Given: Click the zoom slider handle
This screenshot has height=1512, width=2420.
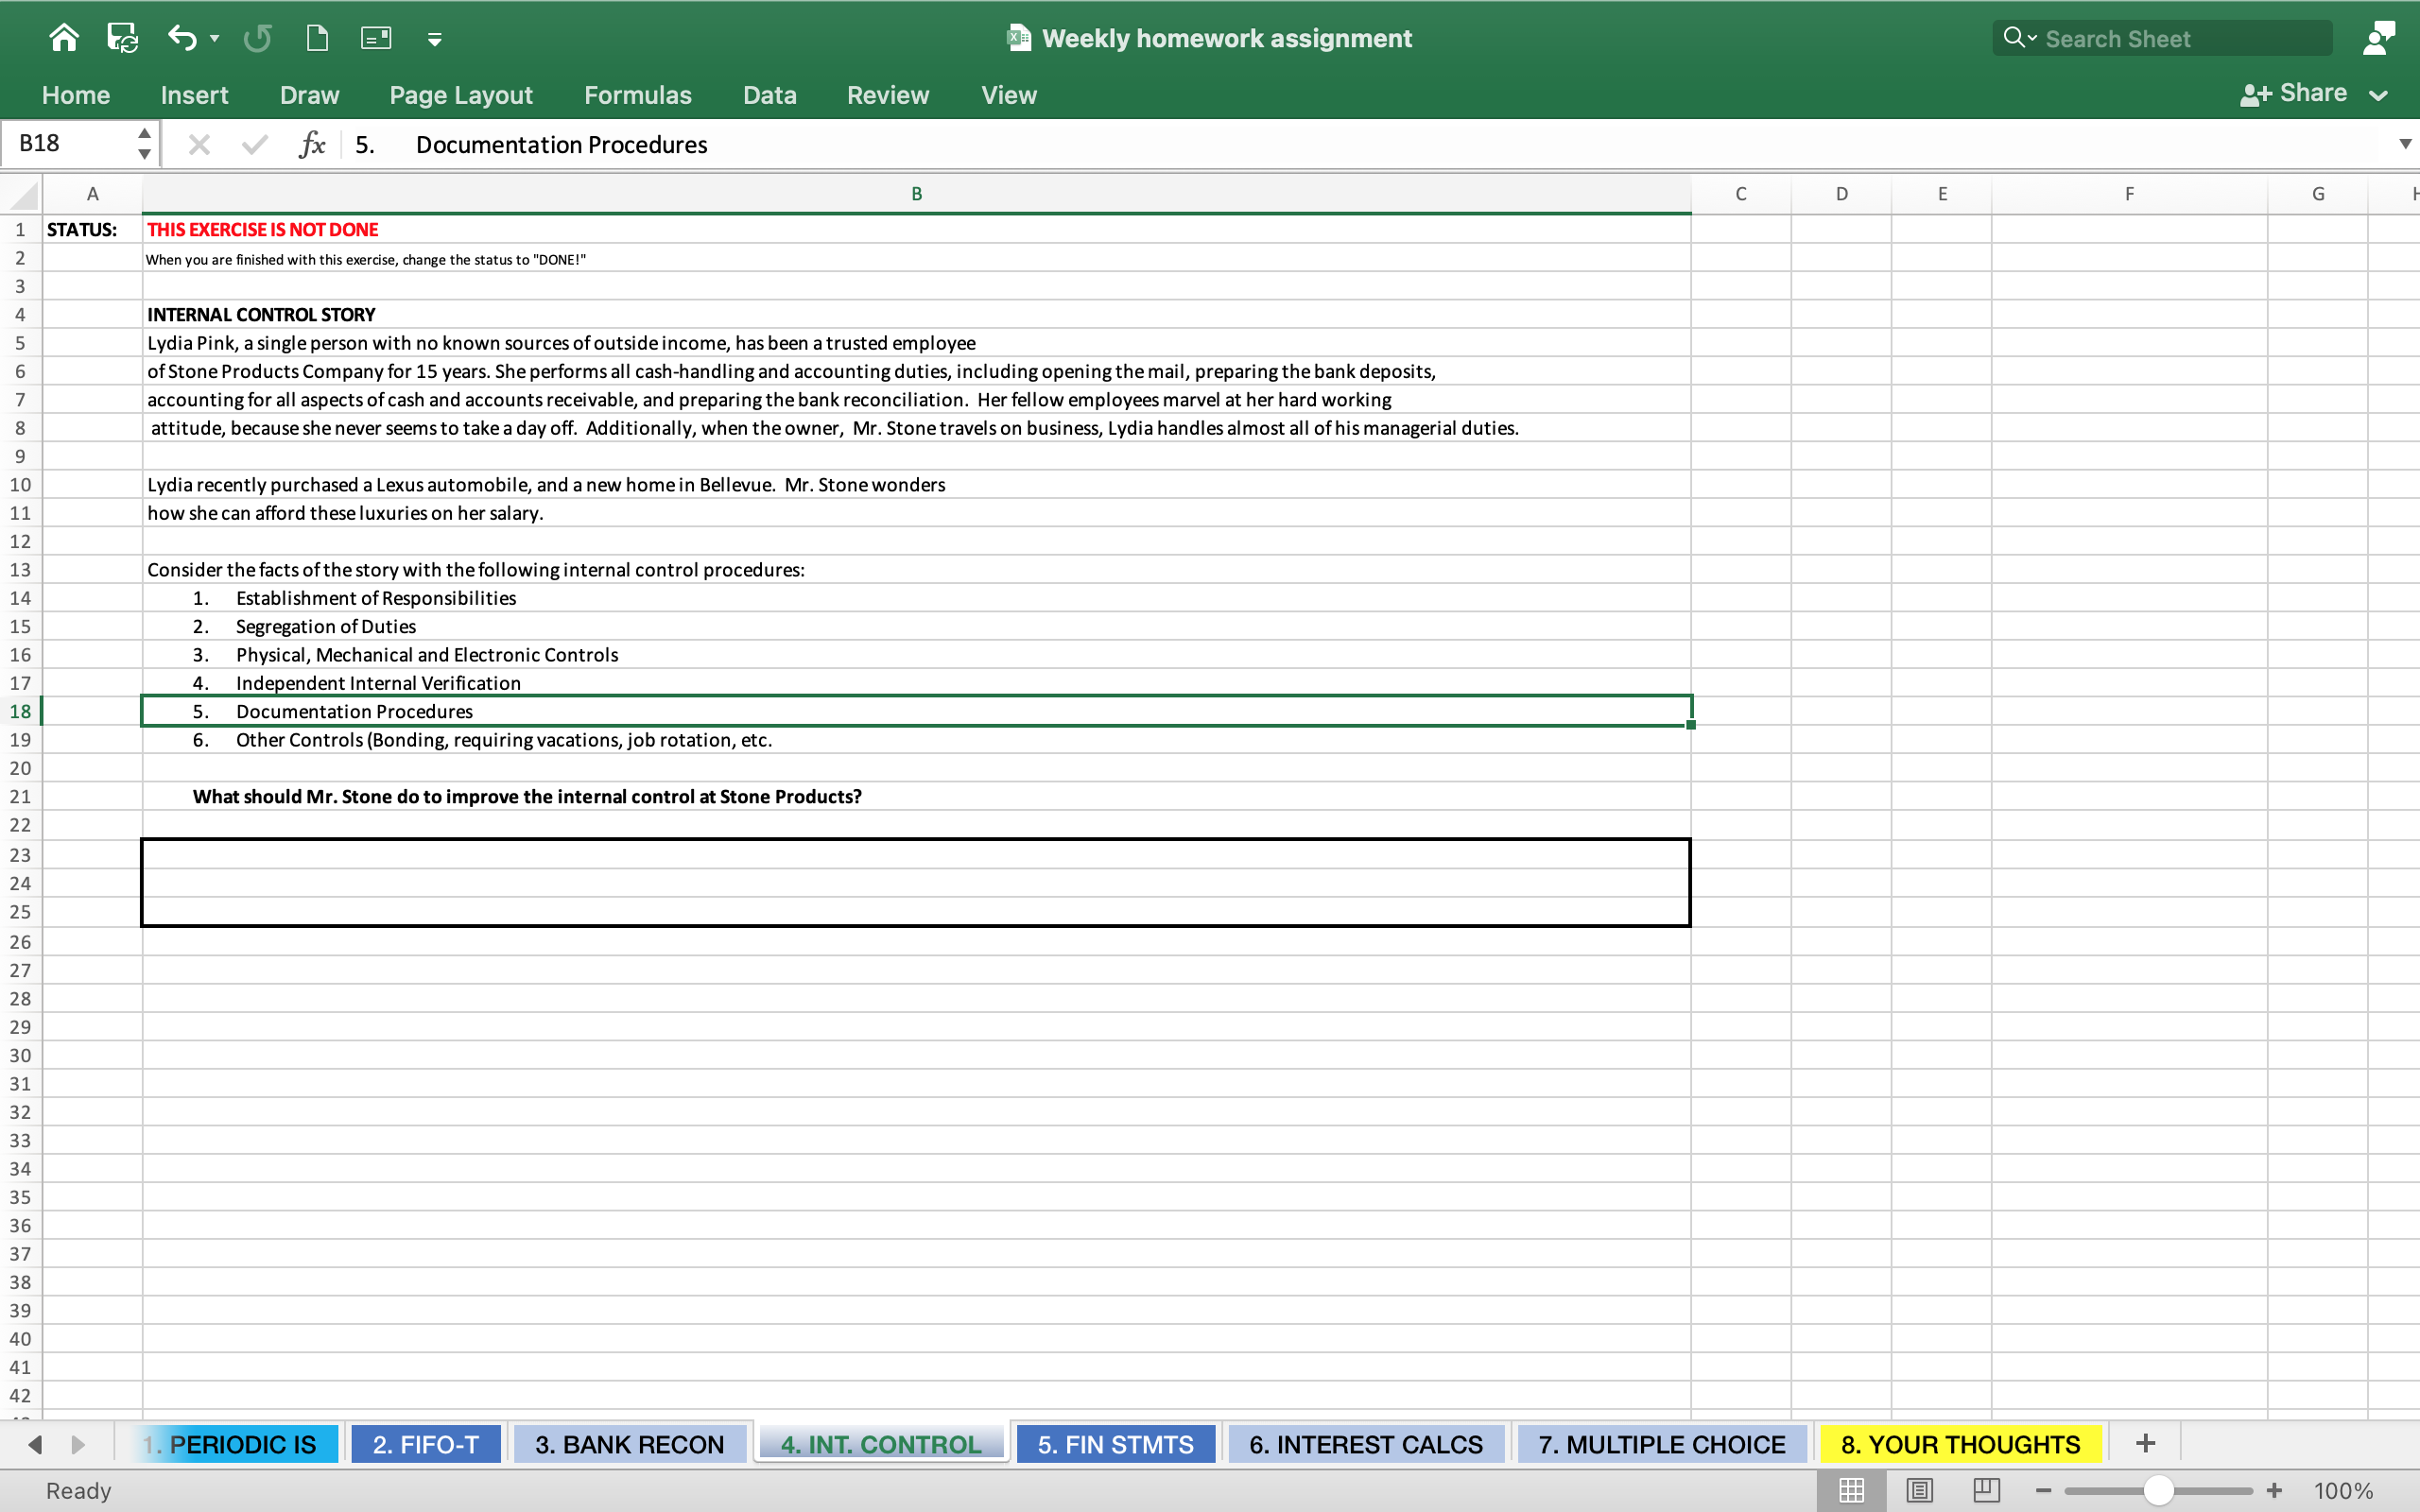Looking at the screenshot, I should [x=2158, y=1490].
